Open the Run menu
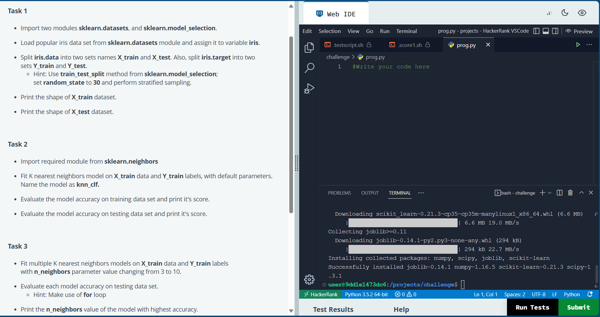This screenshot has width=600, height=317. (x=385, y=31)
